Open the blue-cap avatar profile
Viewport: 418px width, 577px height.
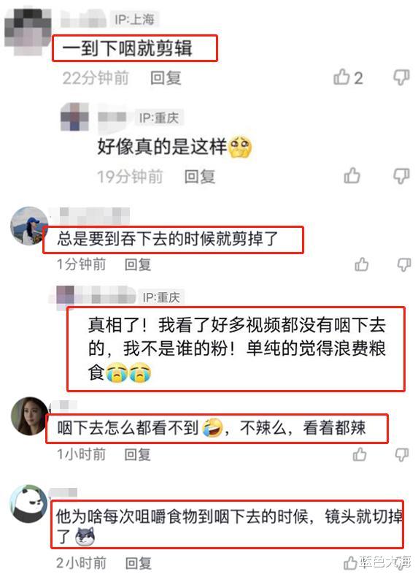point(29,226)
